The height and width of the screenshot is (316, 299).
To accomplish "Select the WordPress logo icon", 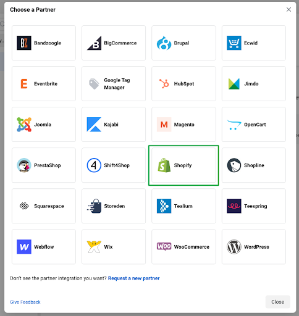I will coord(234,246).
